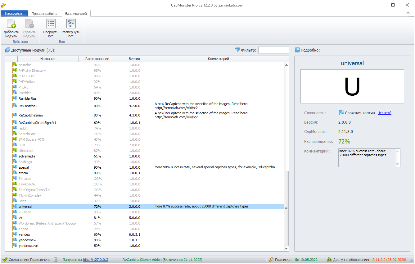
Task: Click the update available icon in status bar
Action: 329,260
